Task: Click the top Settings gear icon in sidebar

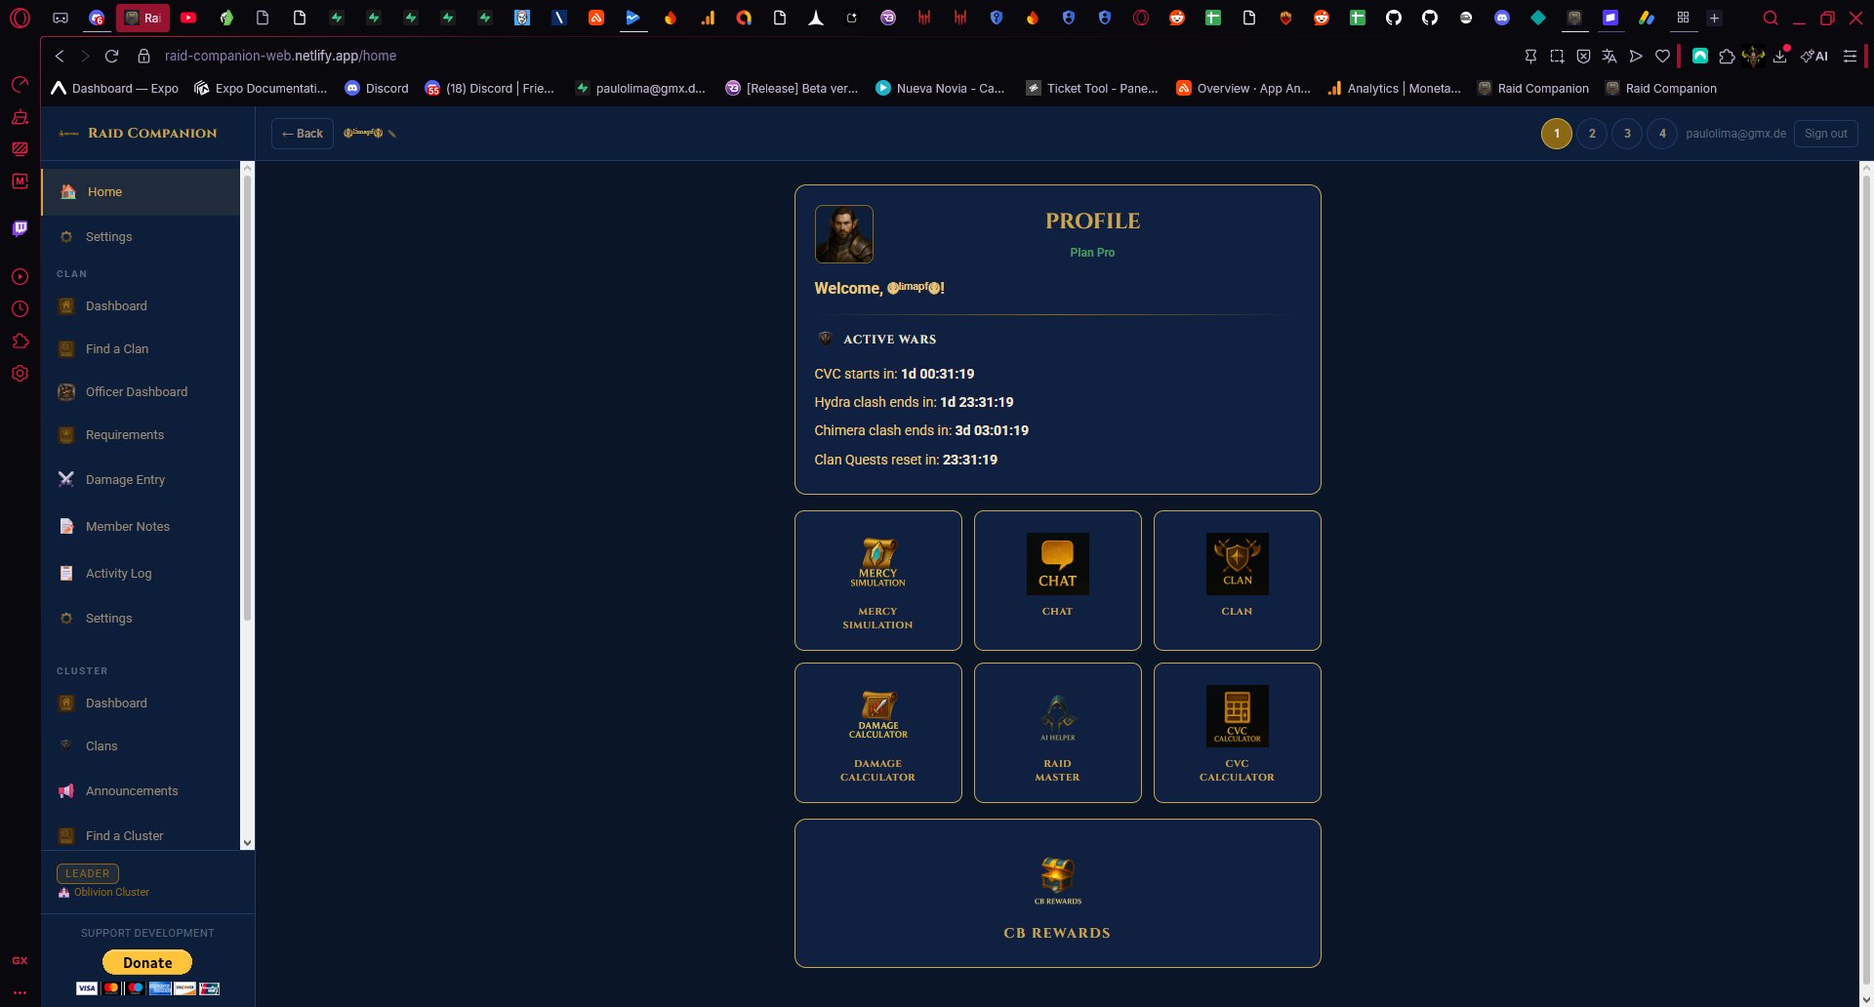Action: 66,237
